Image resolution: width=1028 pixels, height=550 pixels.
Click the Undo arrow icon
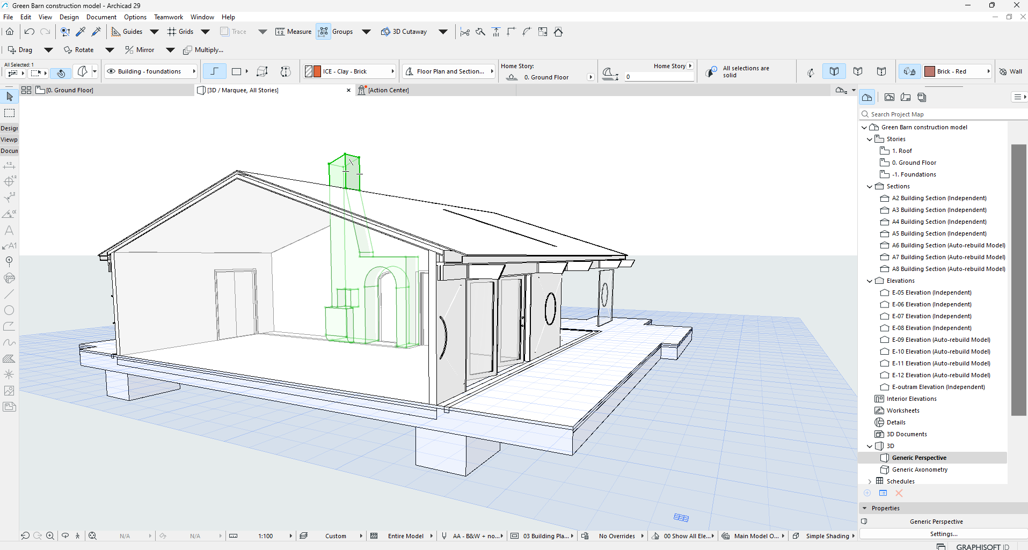coord(30,32)
